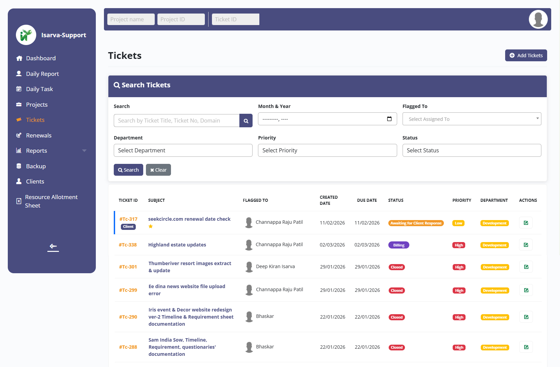Open the Select Status dropdown
Image resolution: width=560 pixels, height=367 pixels.
tap(471, 150)
